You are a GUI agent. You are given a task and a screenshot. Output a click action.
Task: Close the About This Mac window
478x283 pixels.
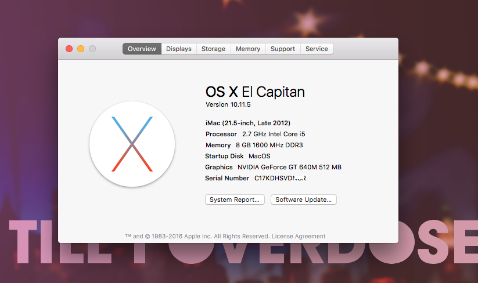point(69,49)
